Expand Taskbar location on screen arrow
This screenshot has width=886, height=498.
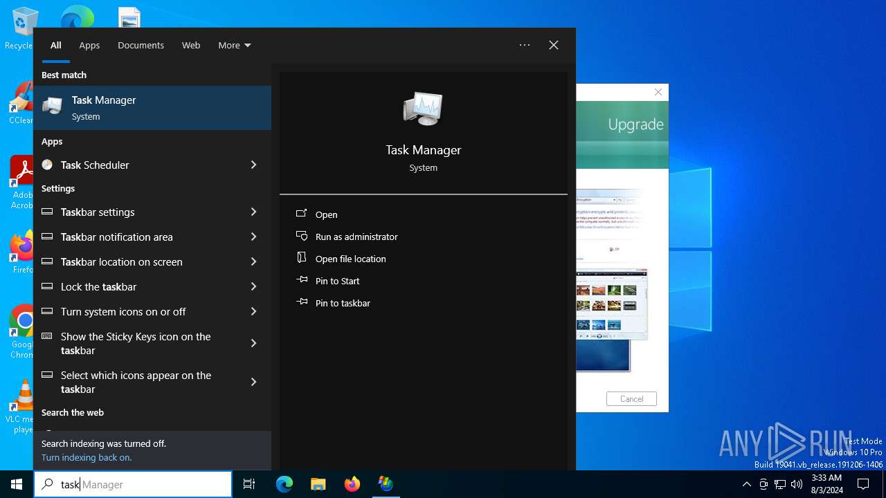pyautogui.click(x=253, y=261)
